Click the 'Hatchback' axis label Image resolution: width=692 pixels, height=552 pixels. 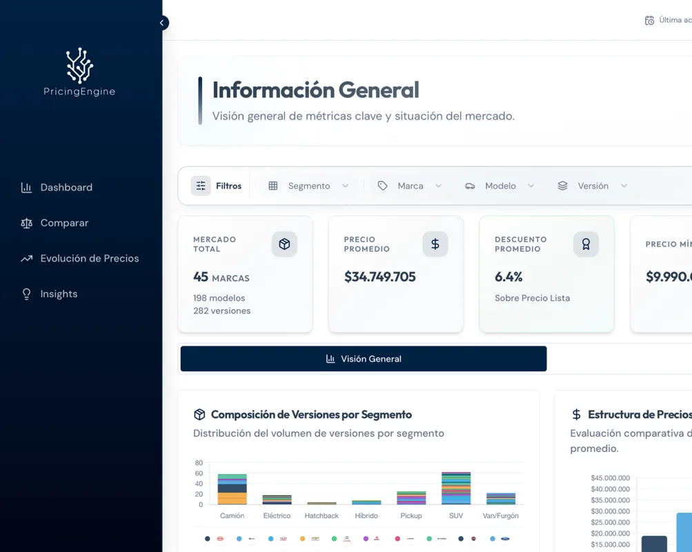click(x=322, y=516)
